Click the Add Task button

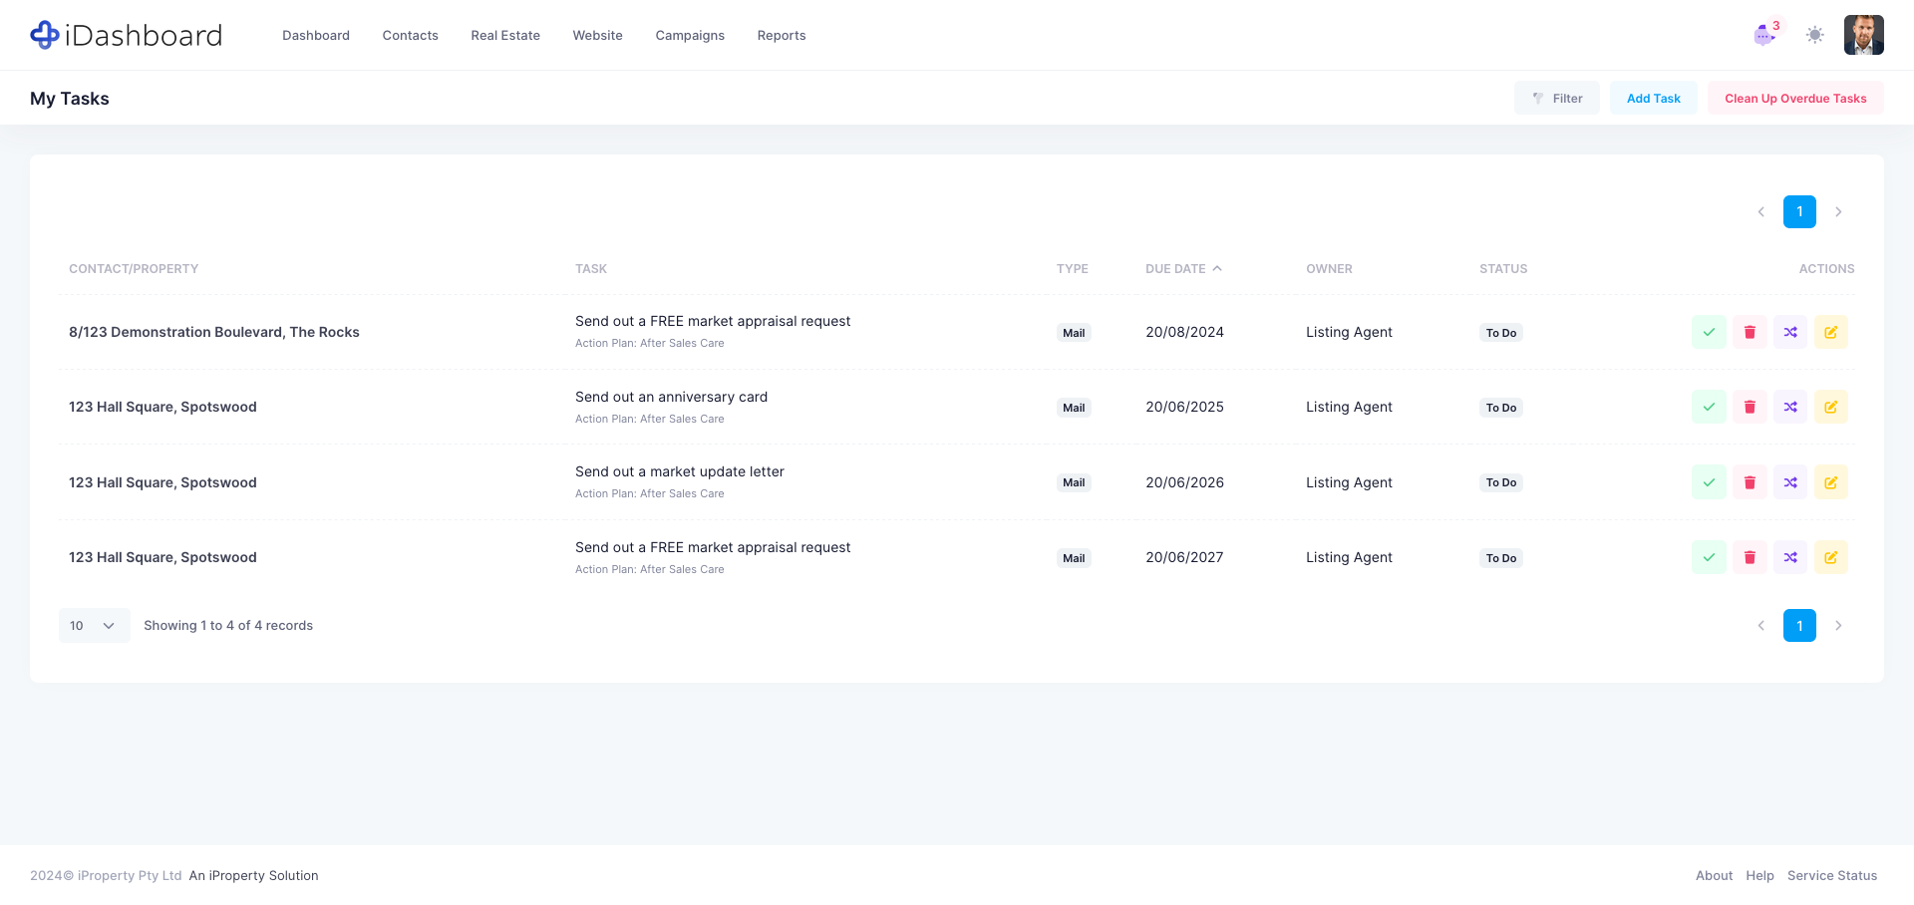(1653, 99)
